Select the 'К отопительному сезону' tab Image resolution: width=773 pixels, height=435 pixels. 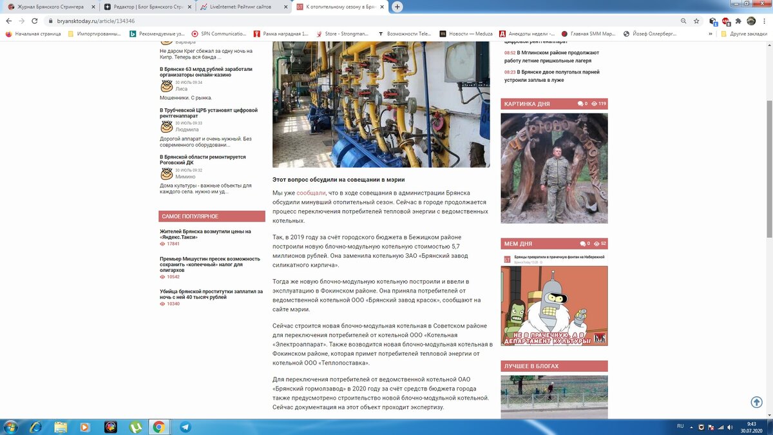tap(340, 6)
